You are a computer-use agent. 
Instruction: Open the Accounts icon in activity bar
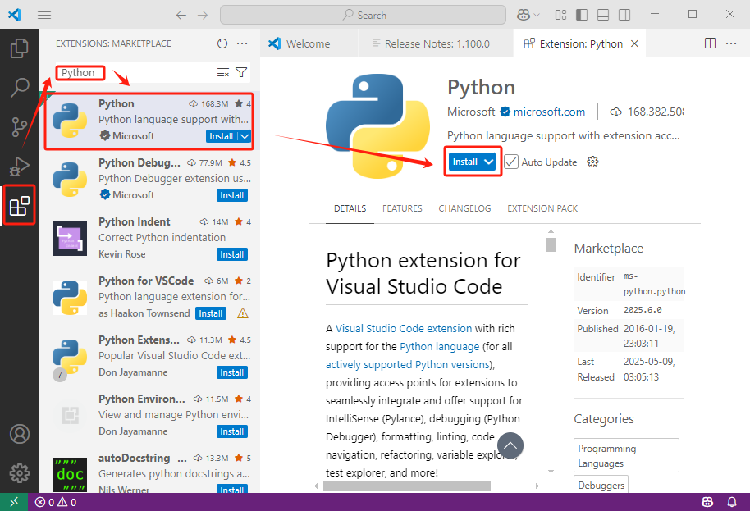[20, 434]
